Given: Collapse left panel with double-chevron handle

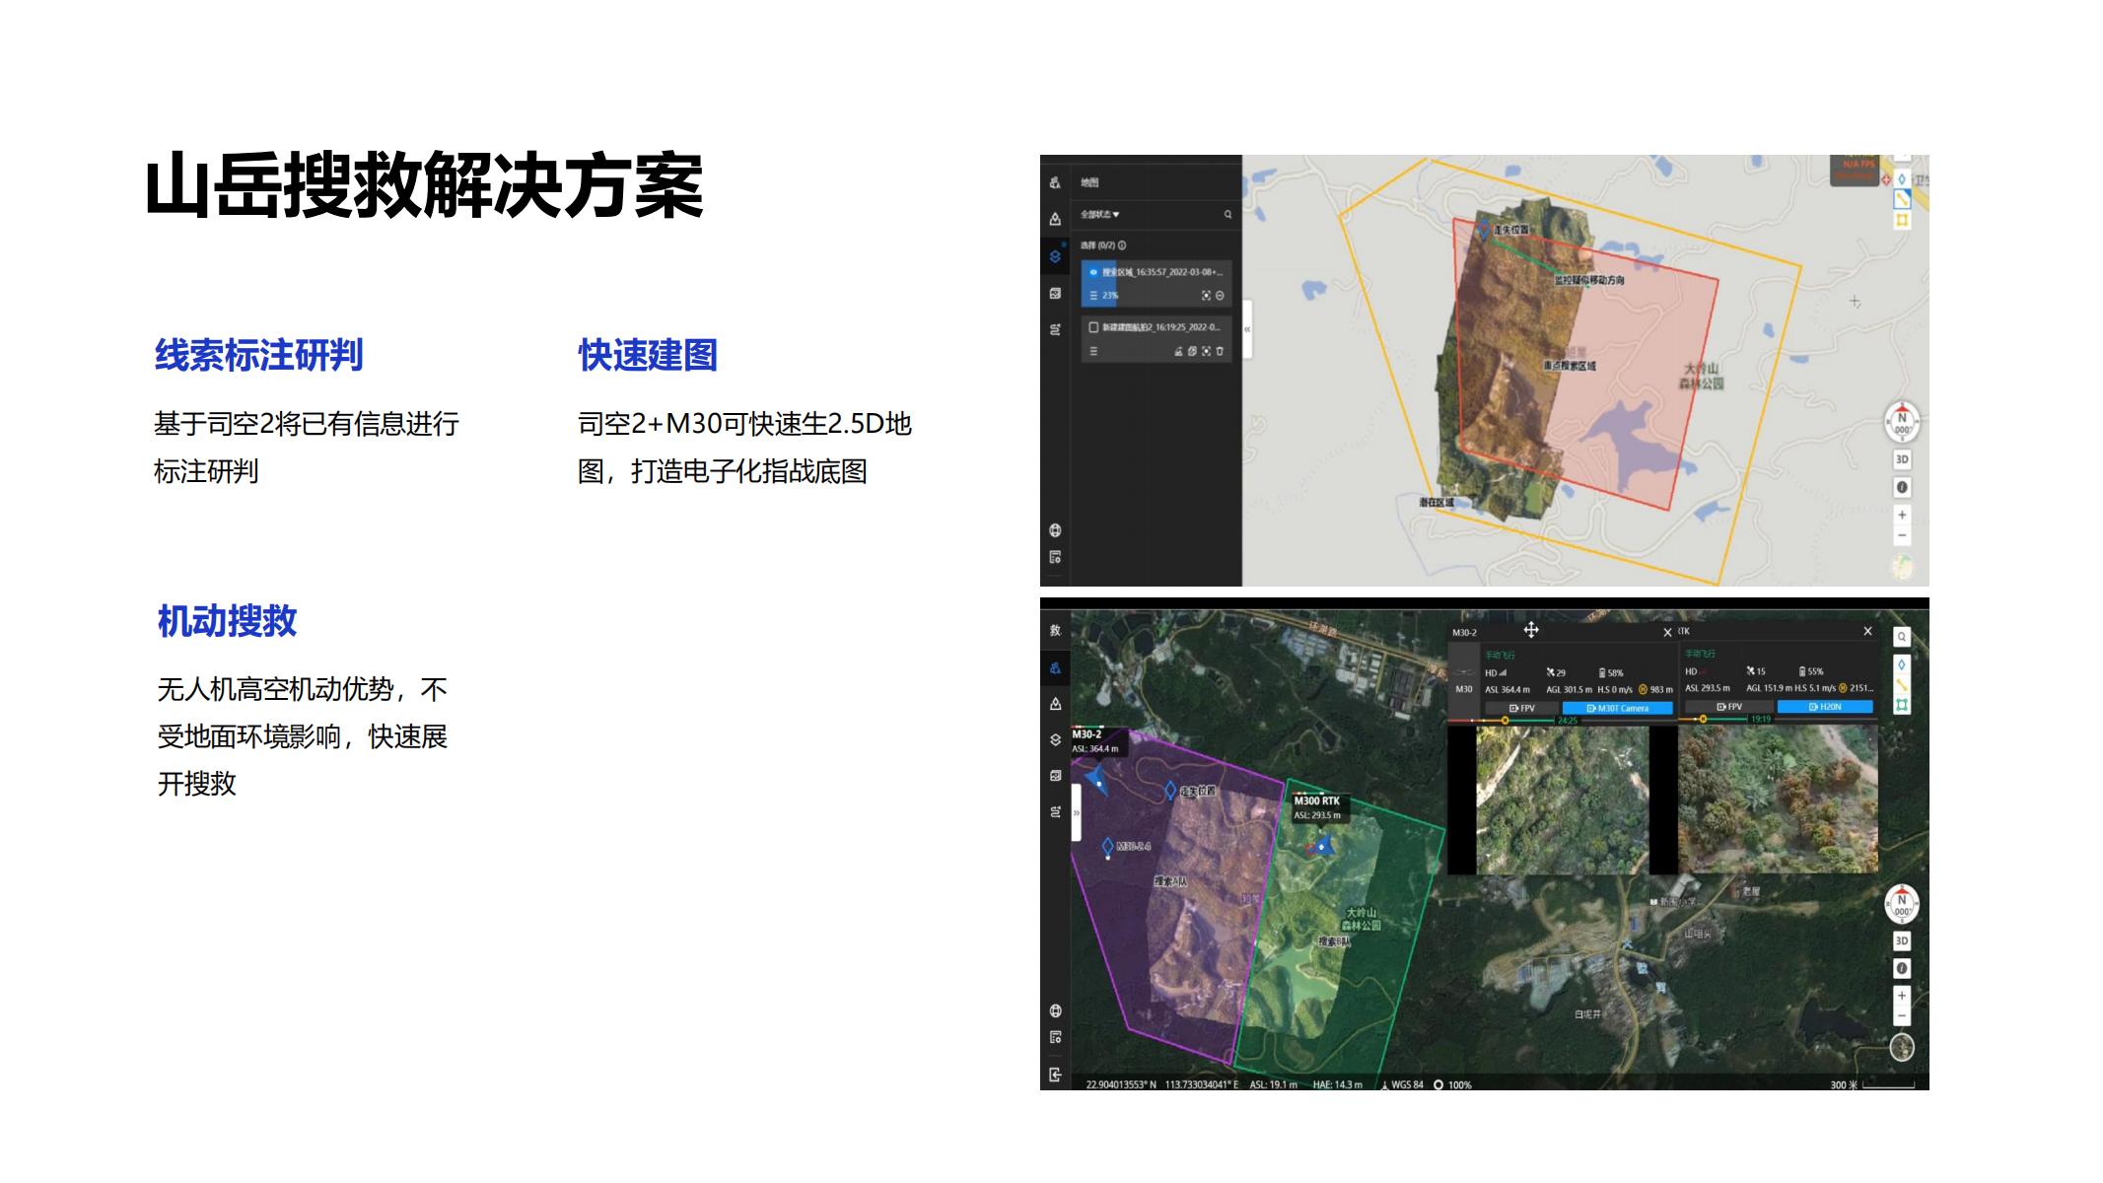Looking at the screenshot, I should 1247,329.
